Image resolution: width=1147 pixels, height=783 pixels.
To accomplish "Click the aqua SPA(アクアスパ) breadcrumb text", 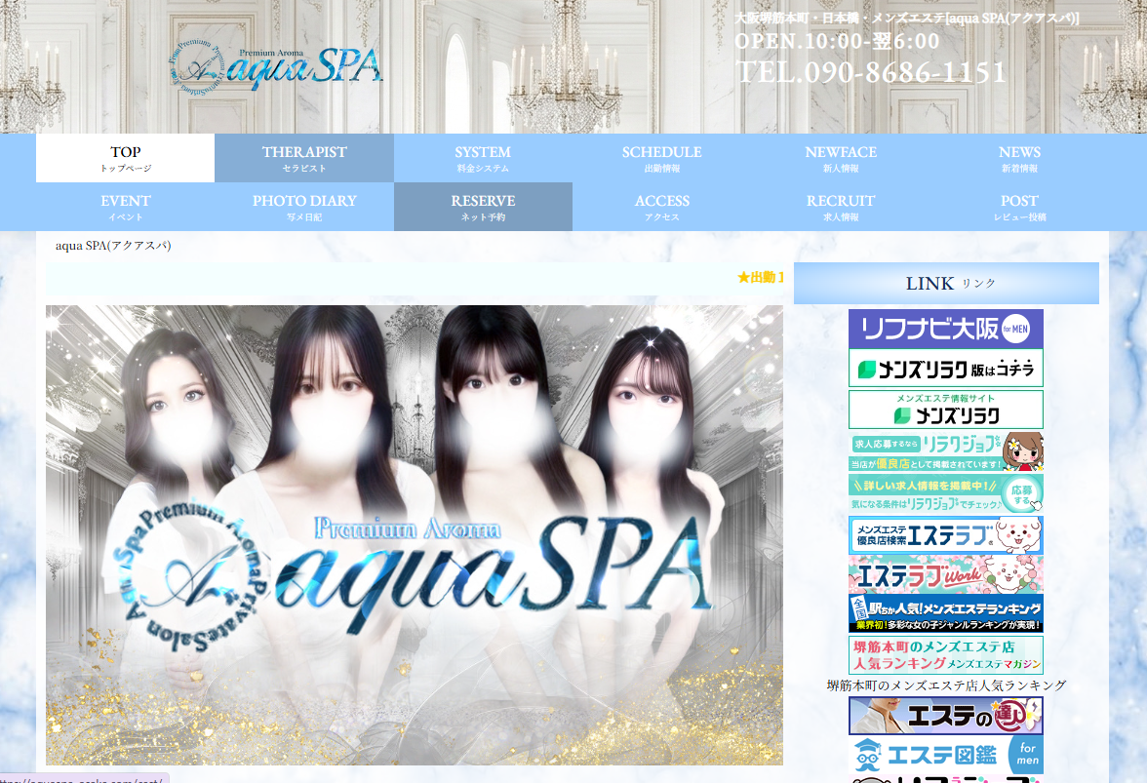I will [113, 246].
